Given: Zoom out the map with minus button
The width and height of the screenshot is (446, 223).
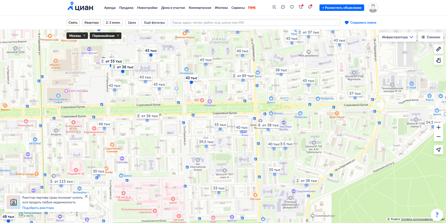Looking at the screenshot, I should pos(439,137).
